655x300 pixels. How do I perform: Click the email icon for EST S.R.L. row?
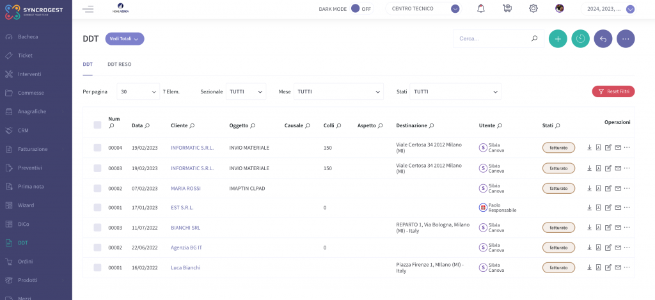click(x=618, y=208)
